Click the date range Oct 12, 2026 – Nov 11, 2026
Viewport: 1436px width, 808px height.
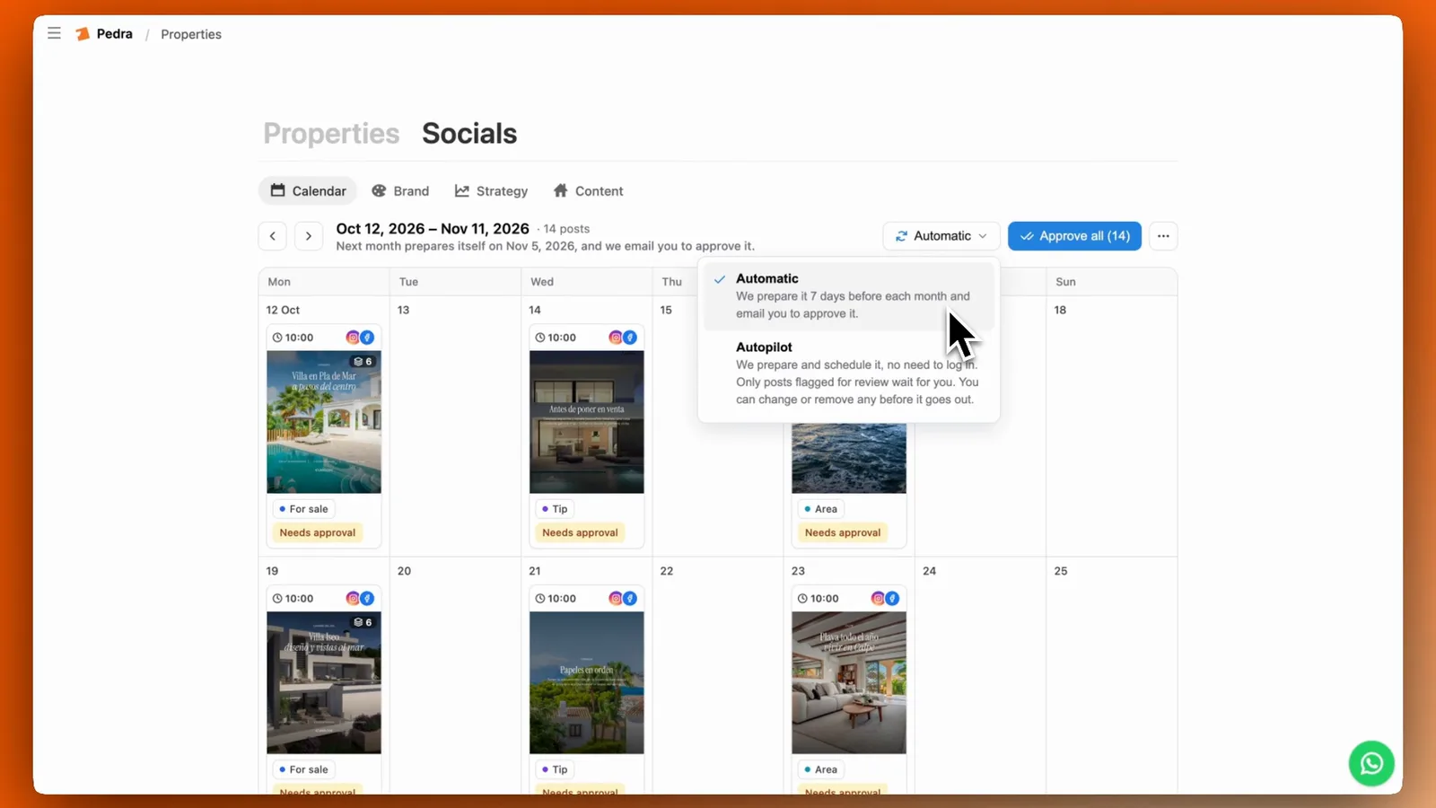pyautogui.click(x=433, y=229)
